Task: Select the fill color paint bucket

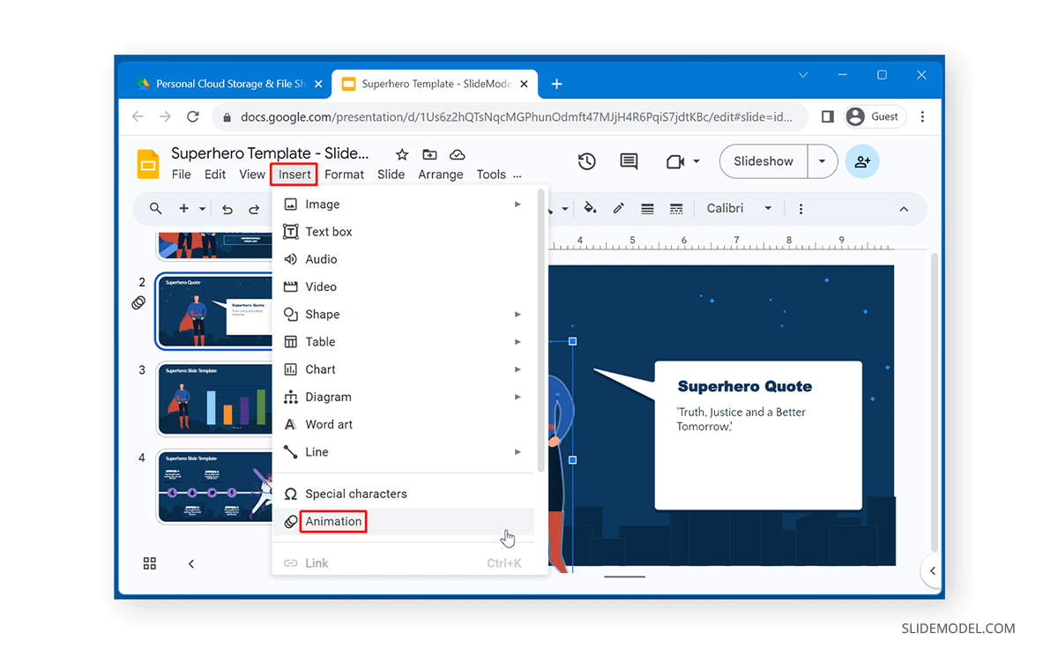Action: coord(591,209)
